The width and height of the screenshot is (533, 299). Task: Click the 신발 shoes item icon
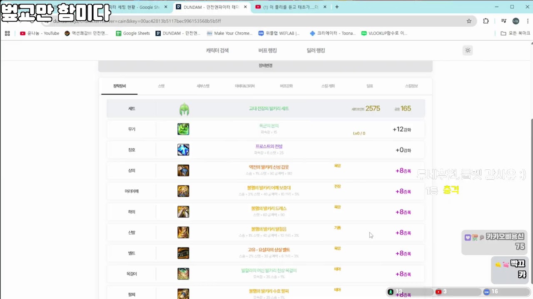(183, 233)
